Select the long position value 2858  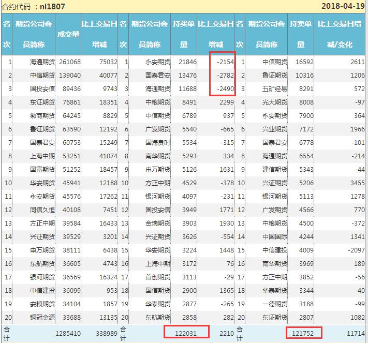tap(189, 318)
